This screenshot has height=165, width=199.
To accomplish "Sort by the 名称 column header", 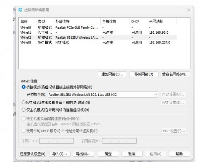I will [x=27, y=21].
